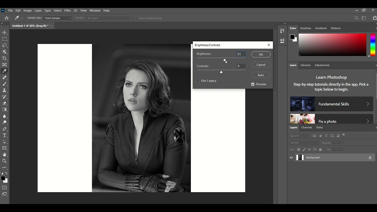Open the Filter menu
The height and width of the screenshot is (212, 377).
(x=67, y=10)
